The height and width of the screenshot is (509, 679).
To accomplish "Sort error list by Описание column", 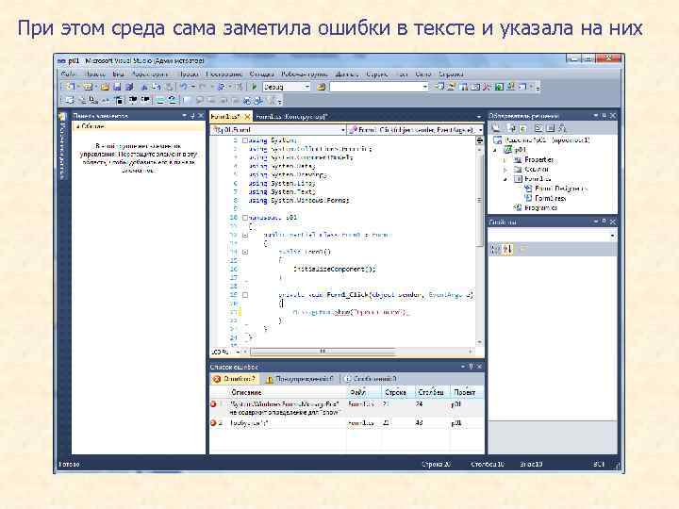I will (x=288, y=392).
